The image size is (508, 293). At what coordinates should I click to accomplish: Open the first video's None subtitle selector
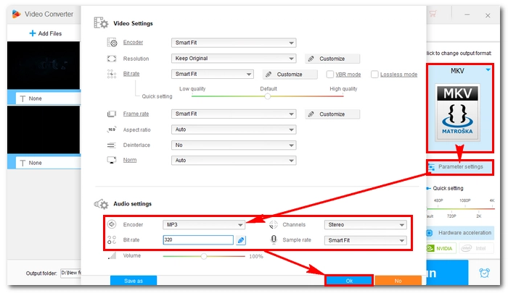pyautogui.click(x=48, y=98)
